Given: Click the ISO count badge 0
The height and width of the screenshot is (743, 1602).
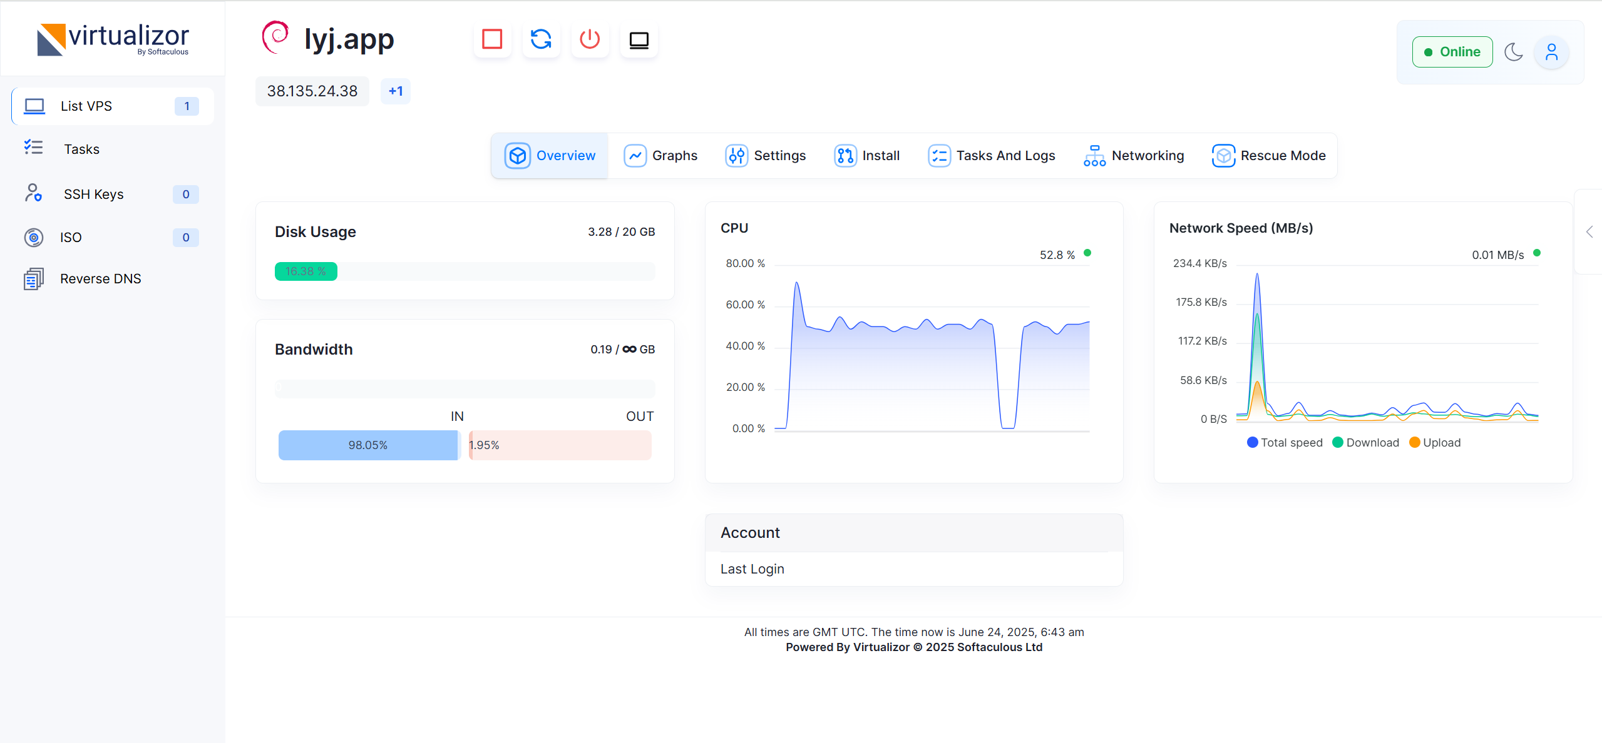Looking at the screenshot, I should pyautogui.click(x=186, y=238).
